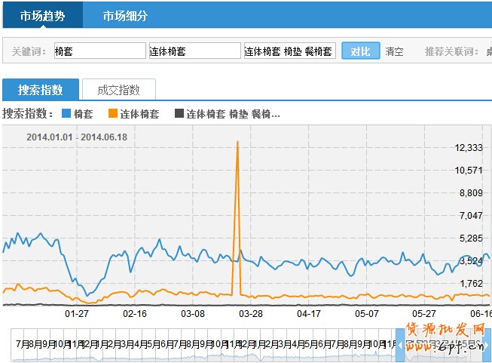The width and height of the screenshot is (492, 363).
Task: Click the unselected timeline overview area
Action: click(x=203, y=345)
